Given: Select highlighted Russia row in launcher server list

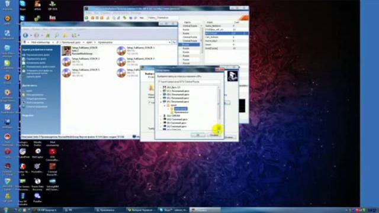Looking at the screenshot, I should [189, 45].
